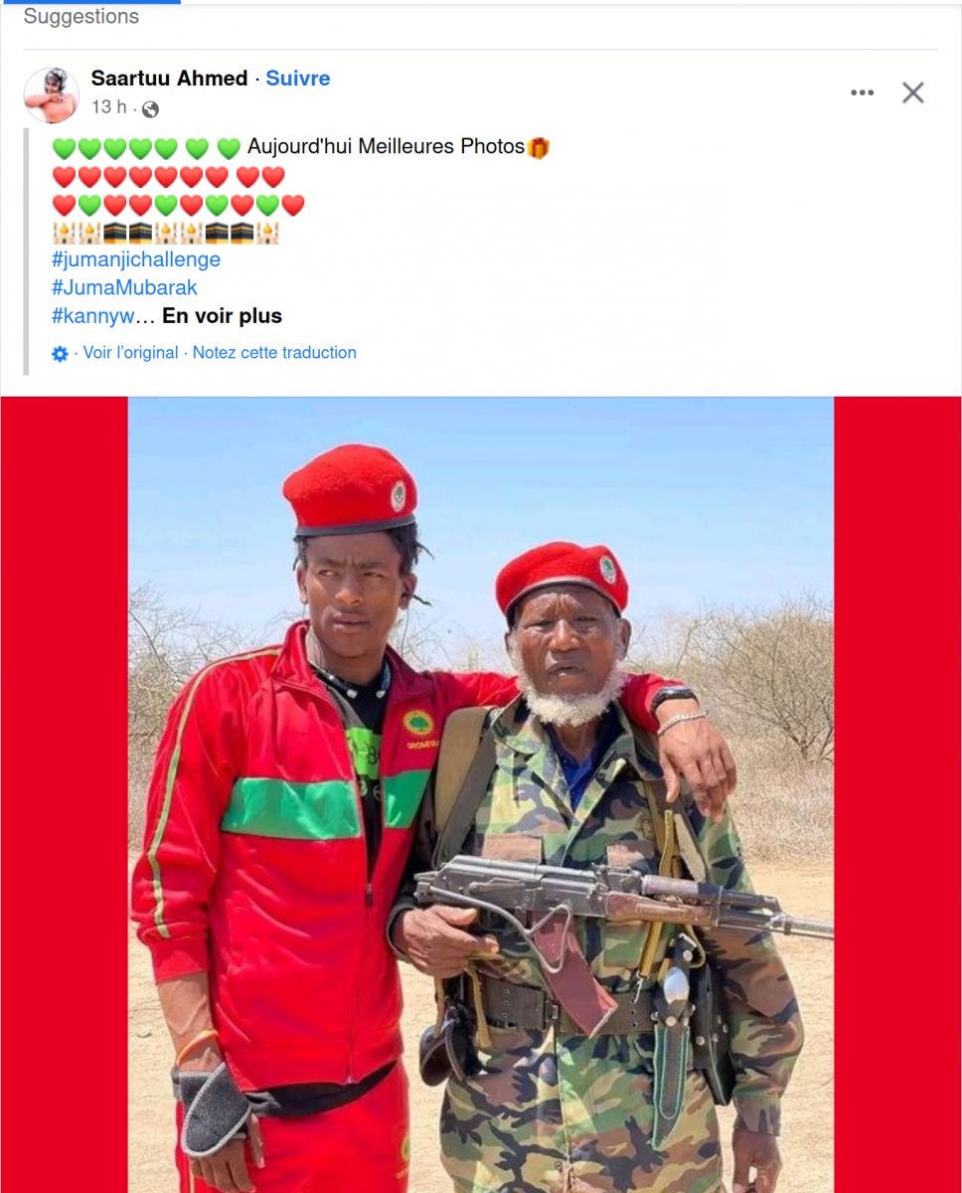This screenshot has width=962, height=1193.
Task: Click the first green heart emoji
Action: click(x=64, y=148)
